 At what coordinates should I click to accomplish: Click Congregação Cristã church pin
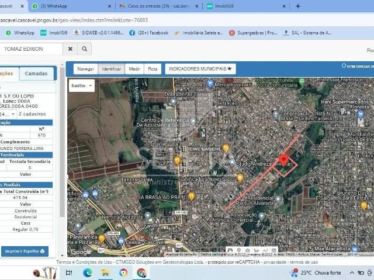276,116
